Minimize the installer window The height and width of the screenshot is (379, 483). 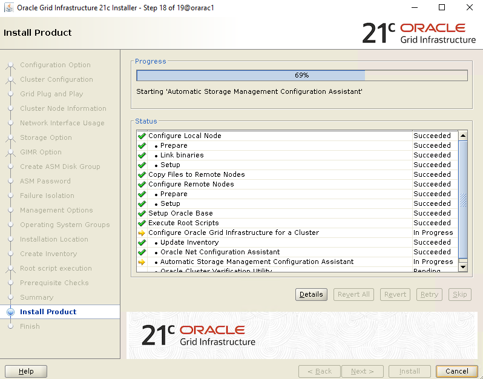[415, 7]
